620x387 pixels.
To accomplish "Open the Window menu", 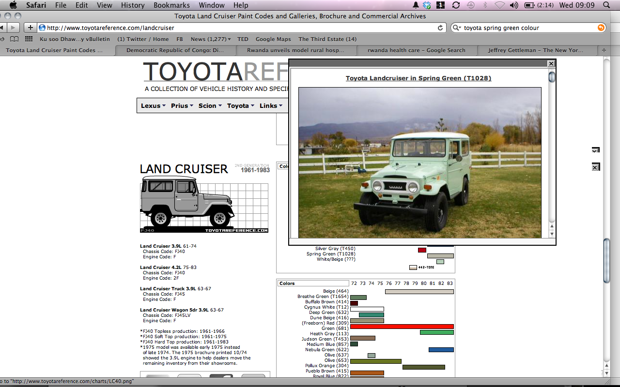I will [212, 5].
